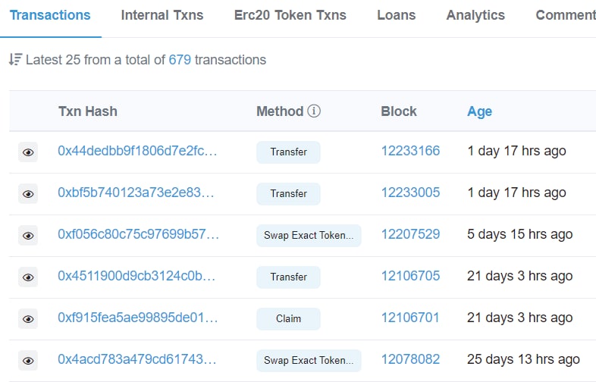Open block 12207529
596x382 pixels.
point(410,234)
